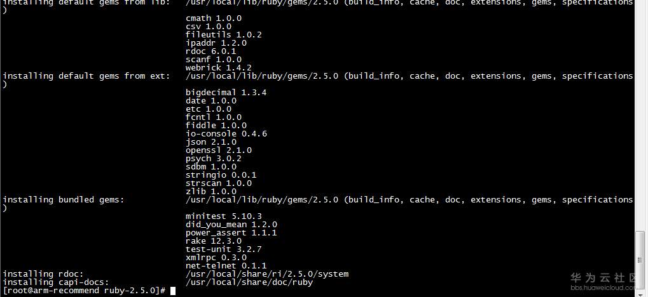Click the /usr/local/share/ri/2.5.0/system path
This screenshot has width=648, height=297.
pyautogui.click(x=267, y=274)
